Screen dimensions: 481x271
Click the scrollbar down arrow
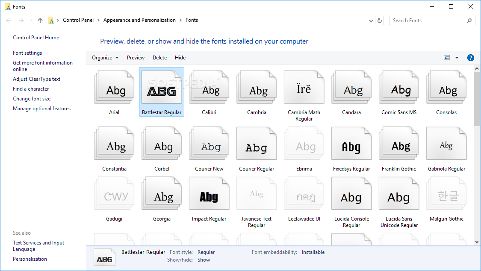coord(477,242)
